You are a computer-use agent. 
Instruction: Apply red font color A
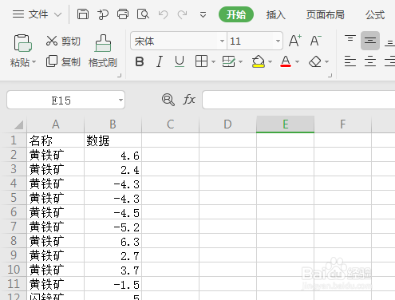pyautogui.click(x=286, y=61)
